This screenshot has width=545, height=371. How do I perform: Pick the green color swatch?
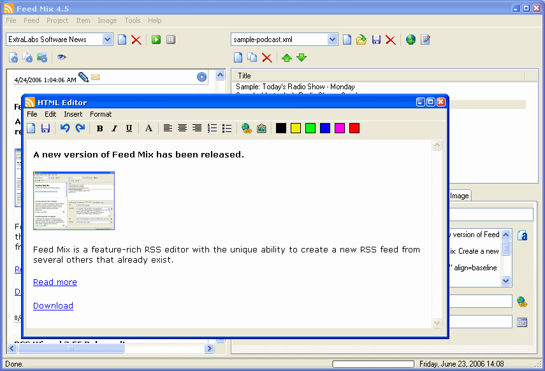pos(310,128)
